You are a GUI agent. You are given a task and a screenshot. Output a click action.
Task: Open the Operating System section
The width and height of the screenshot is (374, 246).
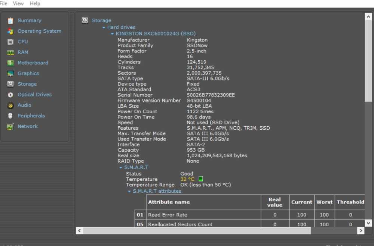click(x=39, y=31)
